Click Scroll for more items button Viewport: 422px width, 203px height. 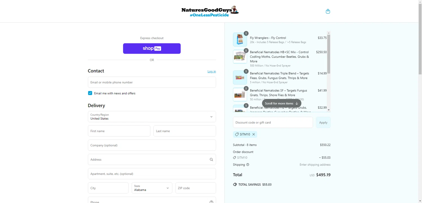pyautogui.click(x=282, y=103)
